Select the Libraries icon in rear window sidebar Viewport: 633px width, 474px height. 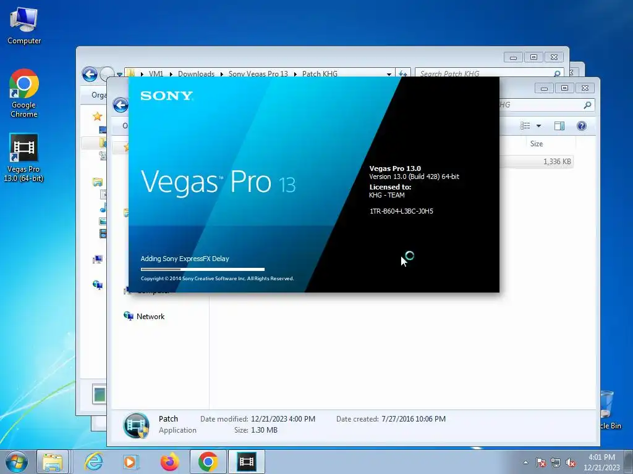(x=97, y=182)
